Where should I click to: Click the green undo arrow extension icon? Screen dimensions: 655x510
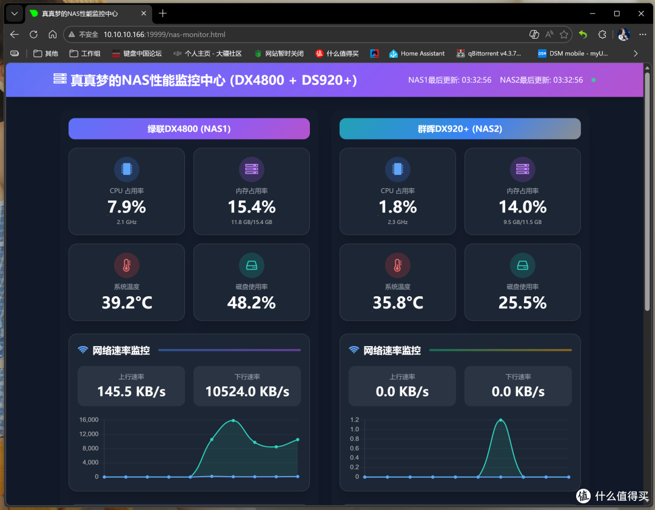pos(583,35)
